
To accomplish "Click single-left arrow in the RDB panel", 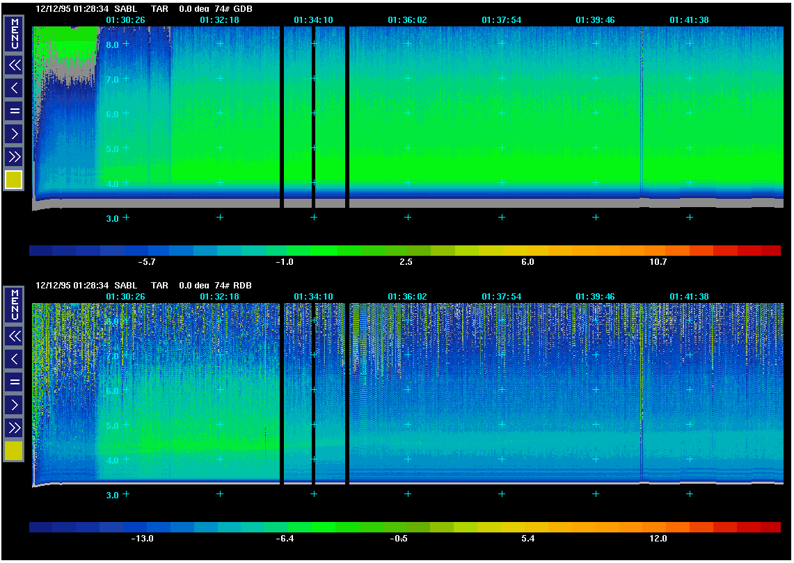I will [14, 359].
